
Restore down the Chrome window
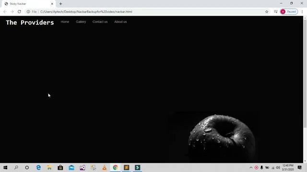click(x=291, y=3)
